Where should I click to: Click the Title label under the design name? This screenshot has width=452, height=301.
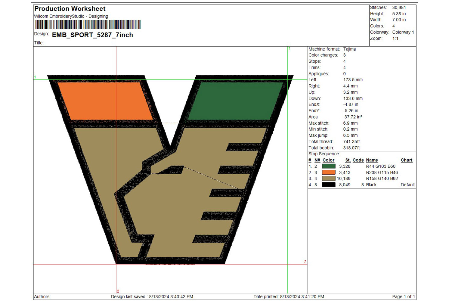[x=39, y=43]
